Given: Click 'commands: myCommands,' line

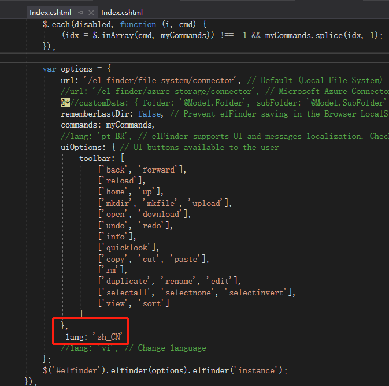Looking at the screenshot, I should [x=108, y=125].
